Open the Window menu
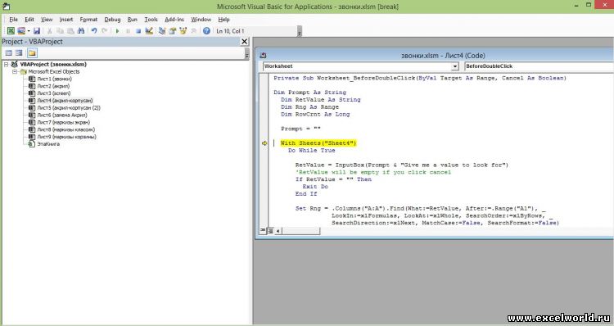This screenshot has width=614, height=326. tap(201, 19)
